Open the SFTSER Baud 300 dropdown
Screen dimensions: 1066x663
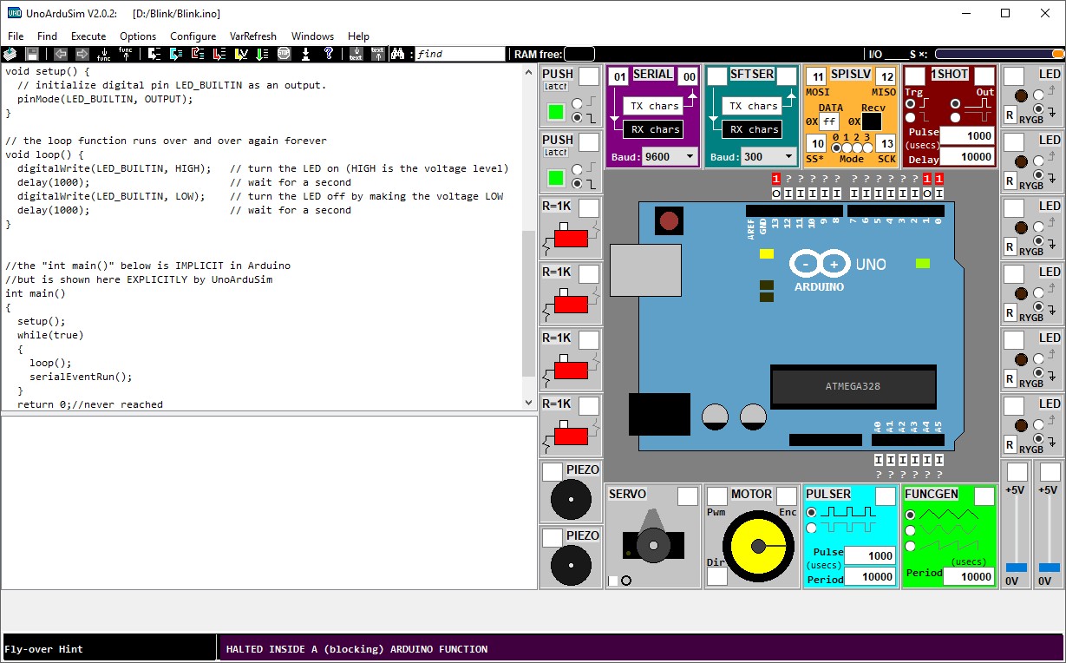click(x=768, y=157)
